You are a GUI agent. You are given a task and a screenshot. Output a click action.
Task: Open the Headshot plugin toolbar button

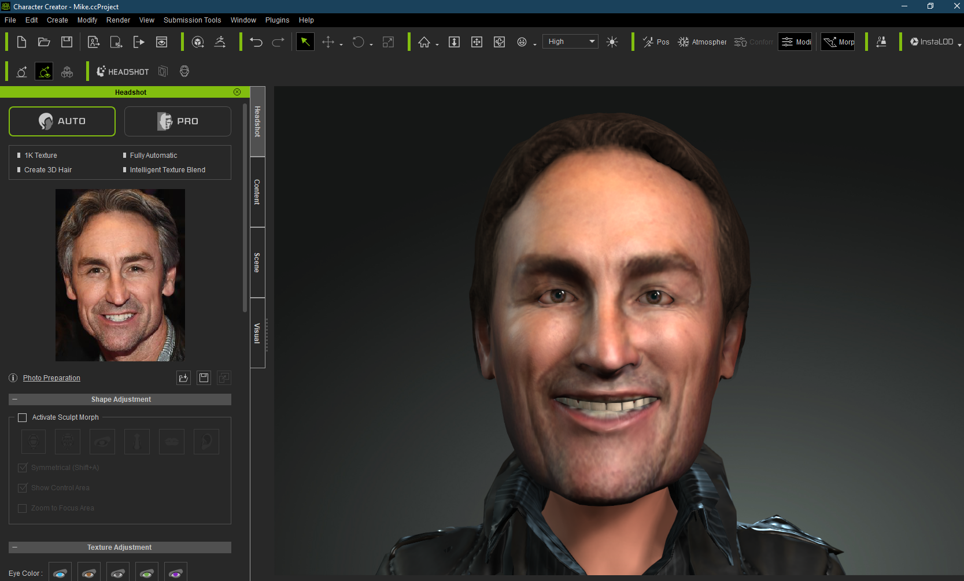(x=123, y=72)
